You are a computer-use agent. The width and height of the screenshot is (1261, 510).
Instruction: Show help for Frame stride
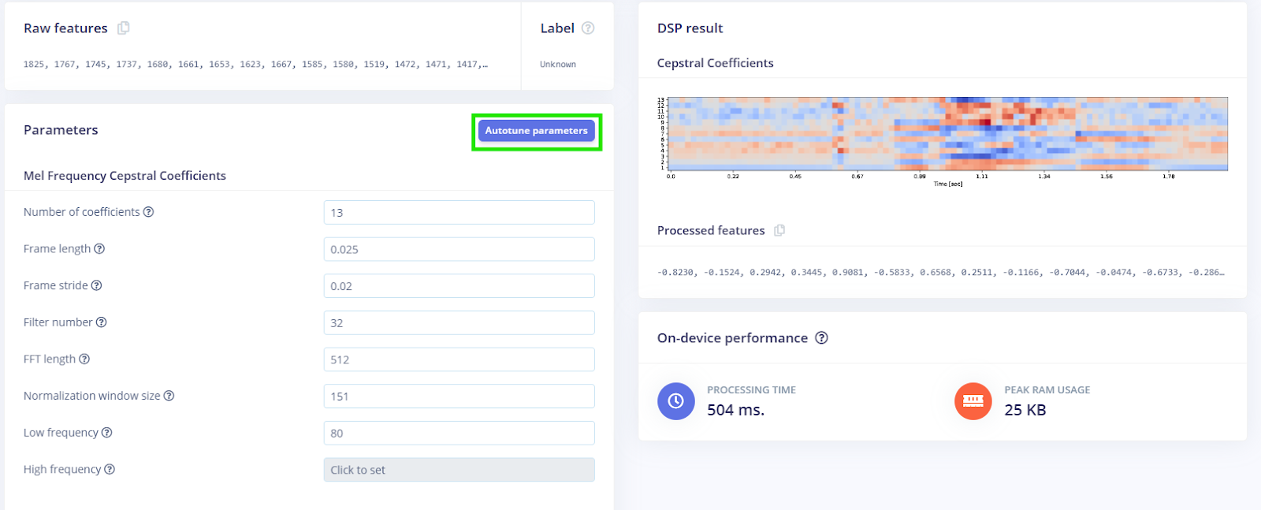(97, 285)
